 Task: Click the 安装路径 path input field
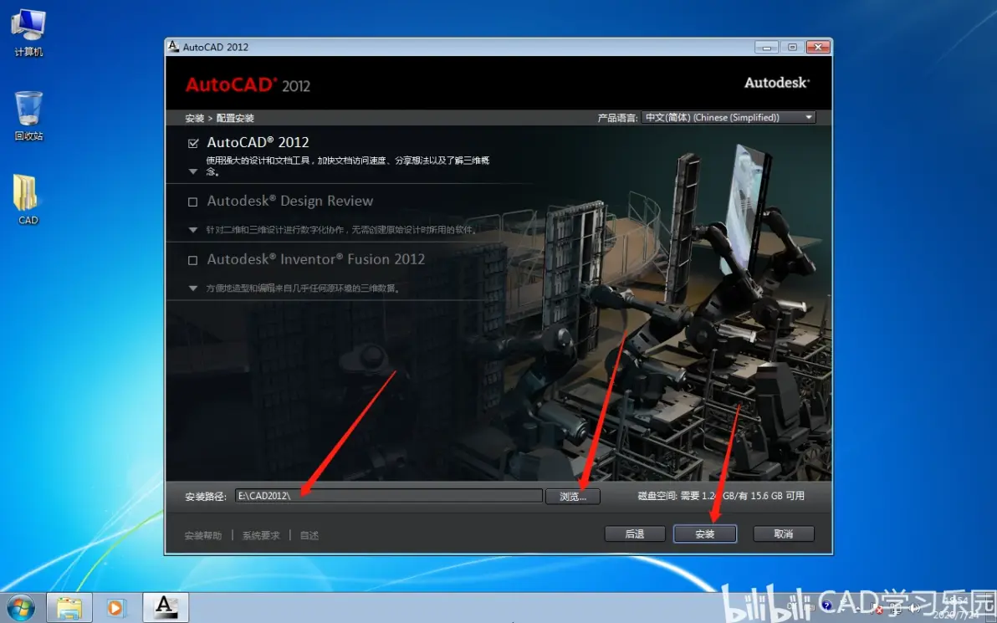click(388, 496)
